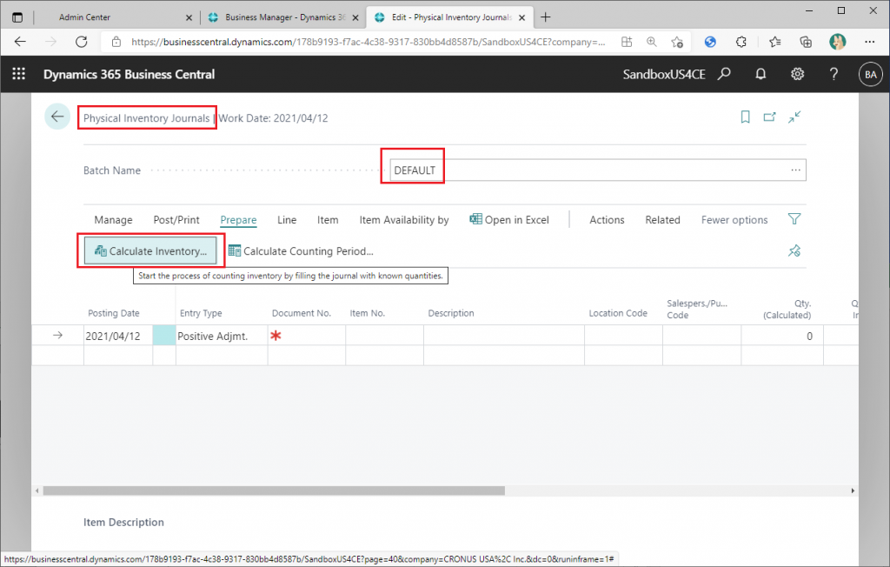Image resolution: width=890 pixels, height=567 pixels.
Task: Click the browser back arrow
Action: tap(21, 42)
